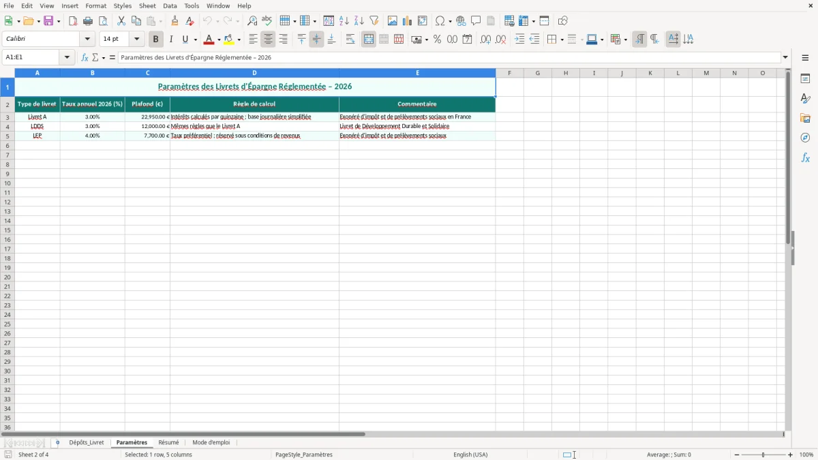Screen dimensions: 818x460
Task: Toggle Underline formatting
Action: 185,40
